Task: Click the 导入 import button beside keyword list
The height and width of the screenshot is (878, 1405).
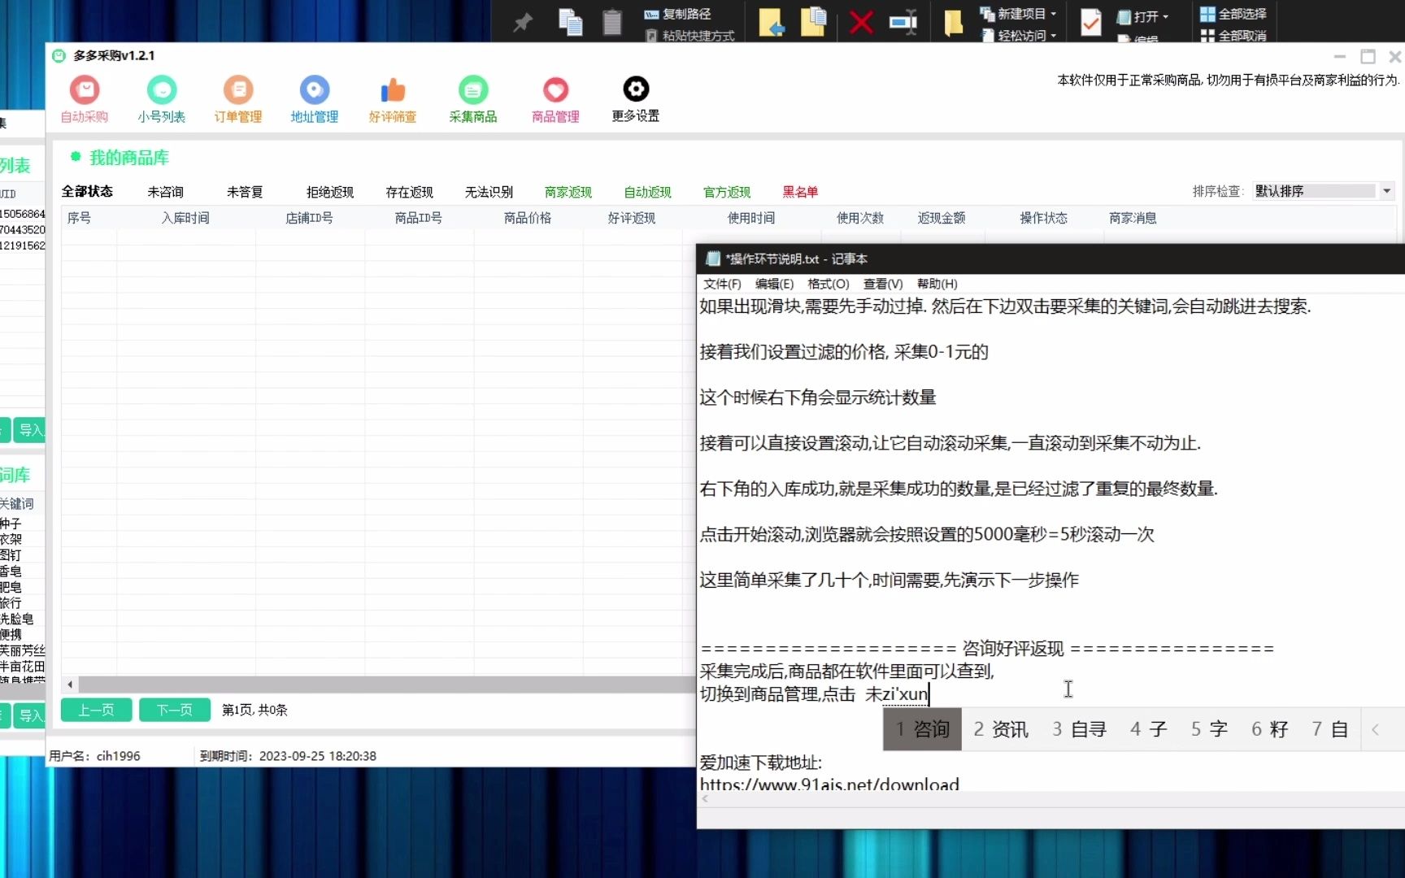Action: (31, 715)
